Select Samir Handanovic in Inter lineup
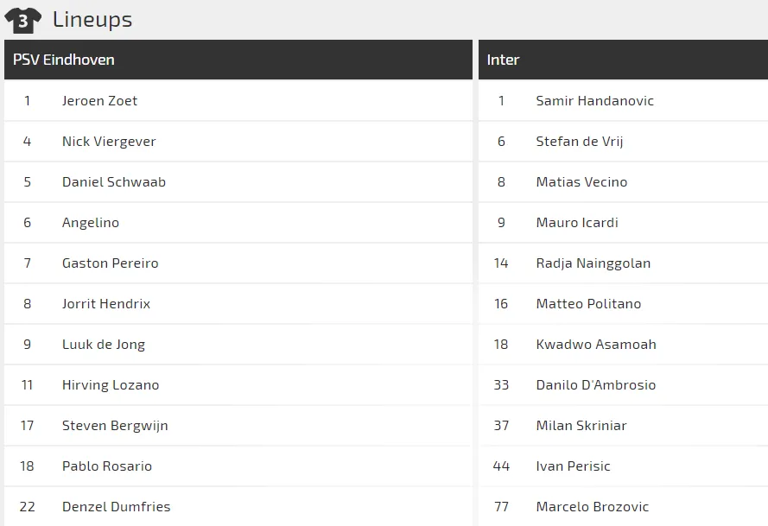 pos(594,101)
